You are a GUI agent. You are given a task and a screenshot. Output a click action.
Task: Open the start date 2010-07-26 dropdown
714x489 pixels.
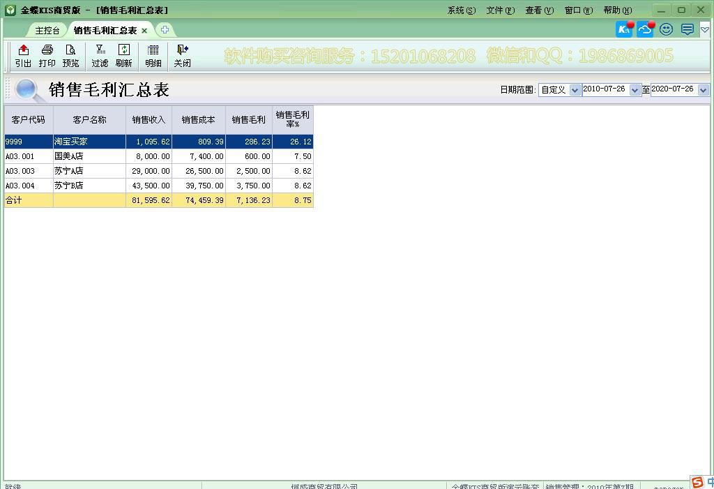pyautogui.click(x=634, y=89)
